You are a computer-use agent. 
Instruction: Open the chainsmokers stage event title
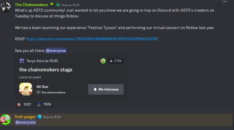pyautogui.click(x=46, y=70)
